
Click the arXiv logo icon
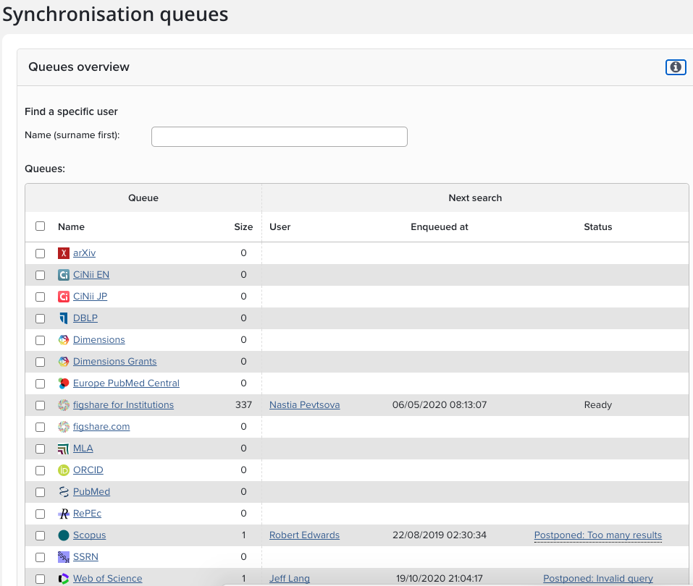[64, 253]
